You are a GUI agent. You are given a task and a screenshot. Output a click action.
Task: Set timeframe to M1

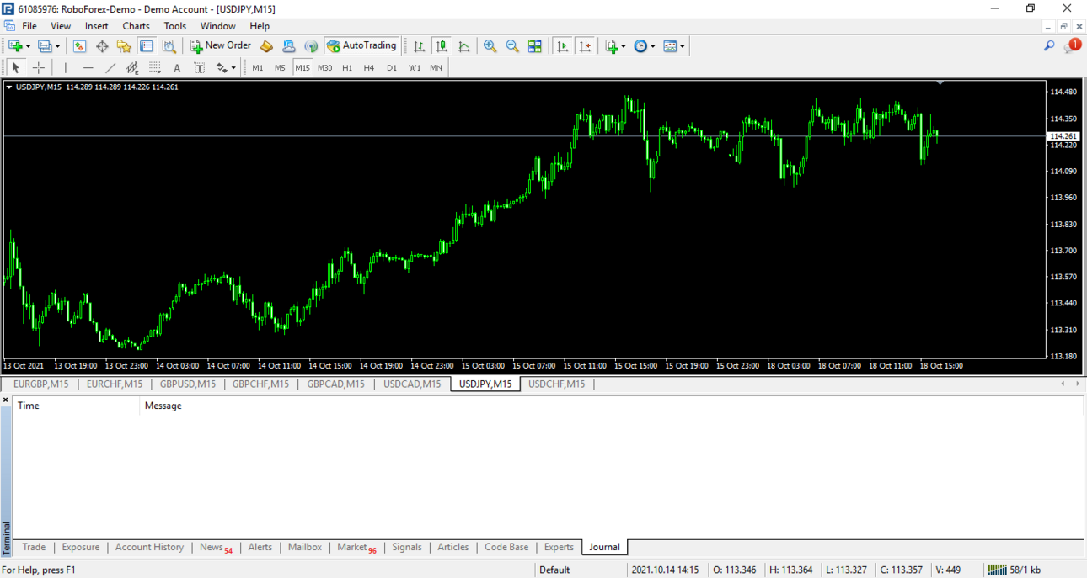(257, 67)
